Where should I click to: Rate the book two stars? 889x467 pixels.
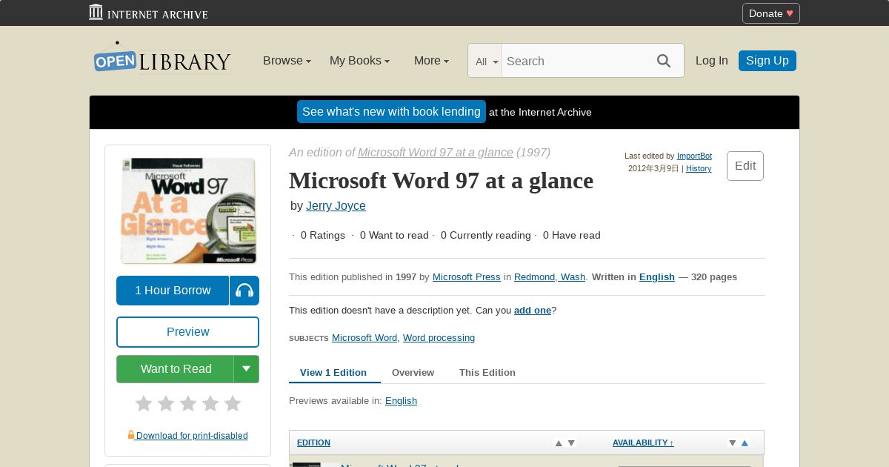166,403
